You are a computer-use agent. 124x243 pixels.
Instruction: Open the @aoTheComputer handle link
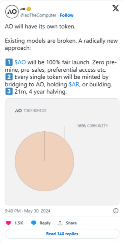(x=38, y=15)
